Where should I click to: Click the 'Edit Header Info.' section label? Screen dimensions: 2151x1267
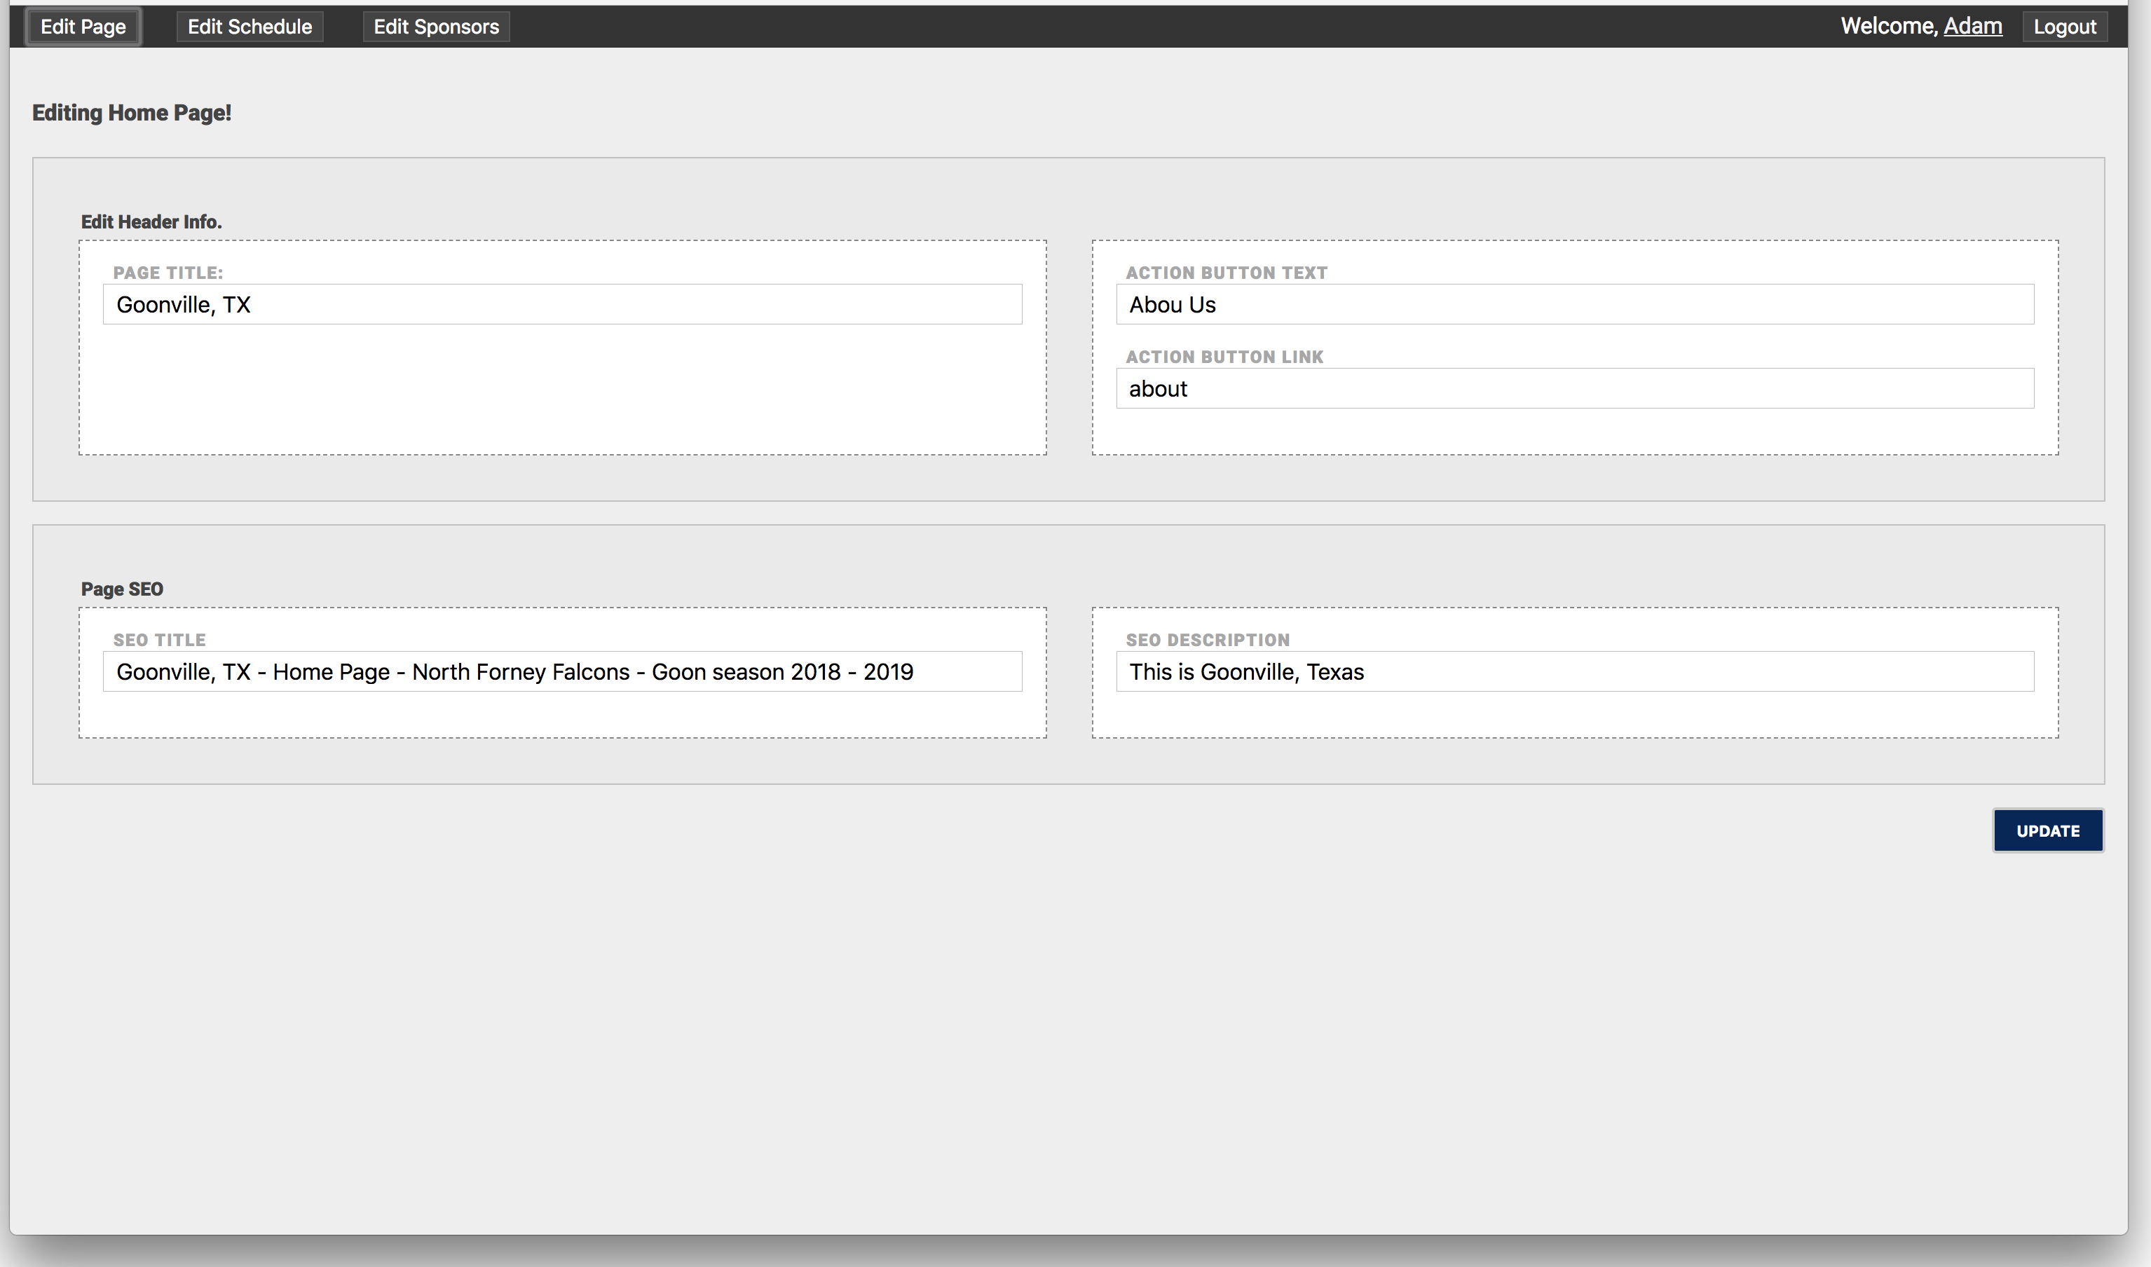click(151, 222)
